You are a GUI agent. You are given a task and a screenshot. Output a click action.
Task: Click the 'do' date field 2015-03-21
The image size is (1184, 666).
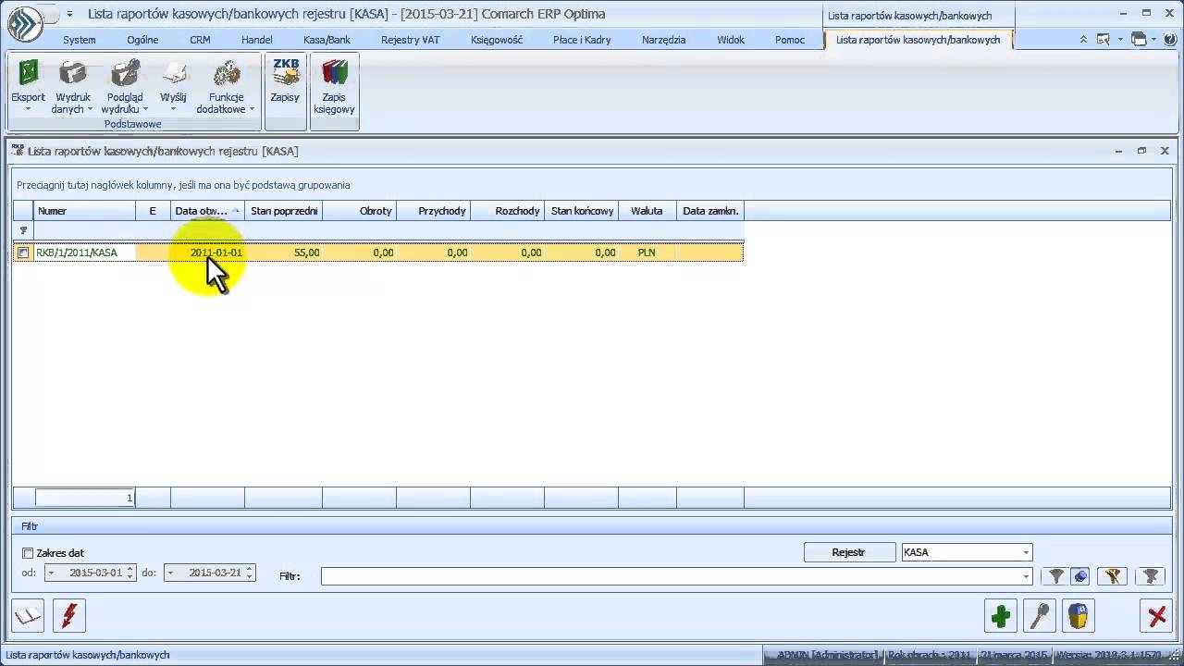point(210,573)
